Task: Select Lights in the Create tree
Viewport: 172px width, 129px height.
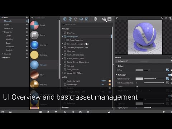Action: tap(6, 25)
